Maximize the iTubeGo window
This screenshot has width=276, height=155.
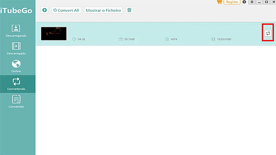[x=266, y=2]
